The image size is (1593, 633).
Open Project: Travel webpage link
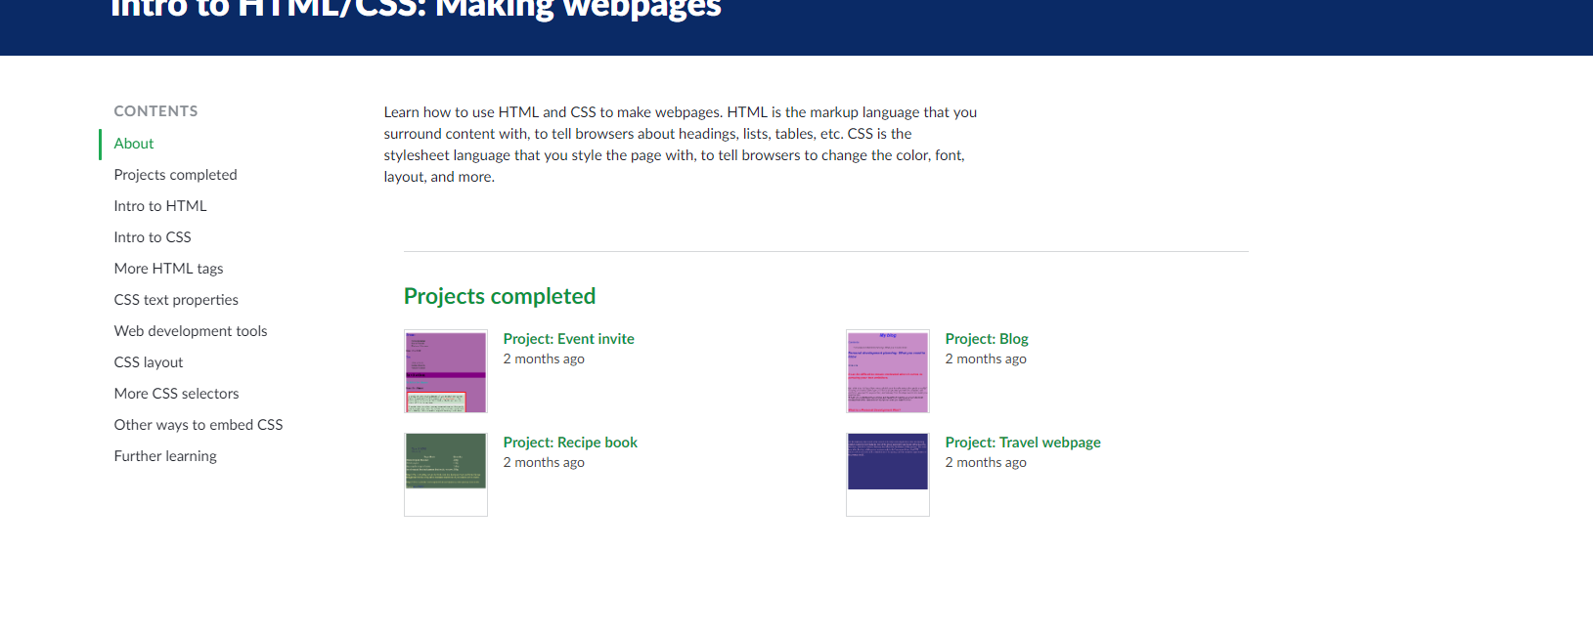coord(1023,443)
